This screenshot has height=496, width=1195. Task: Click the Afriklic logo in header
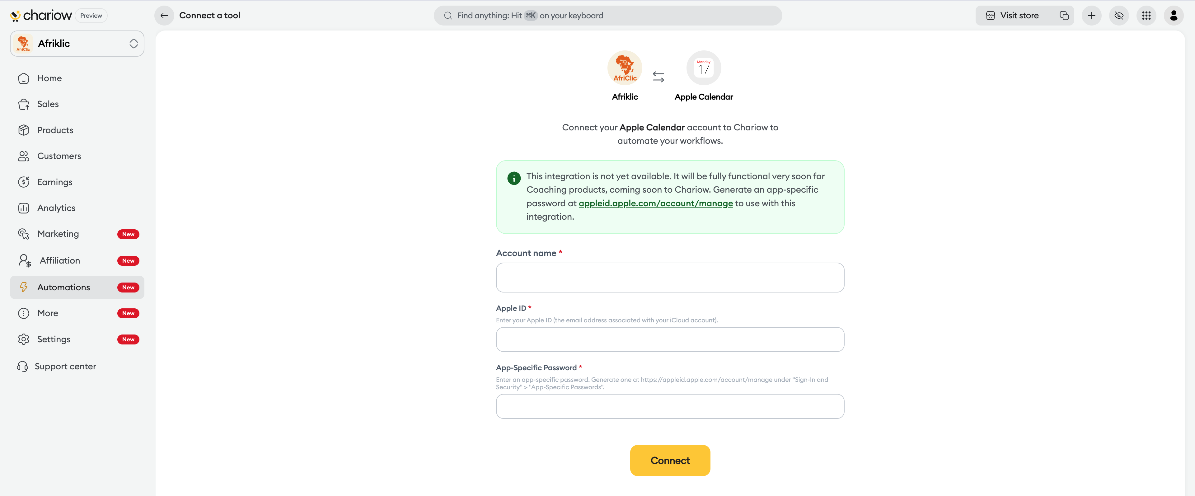click(x=624, y=68)
